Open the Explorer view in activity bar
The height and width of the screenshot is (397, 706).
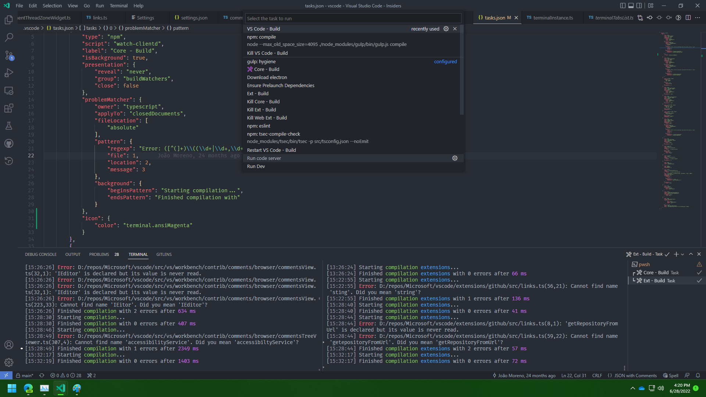pos(9,20)
